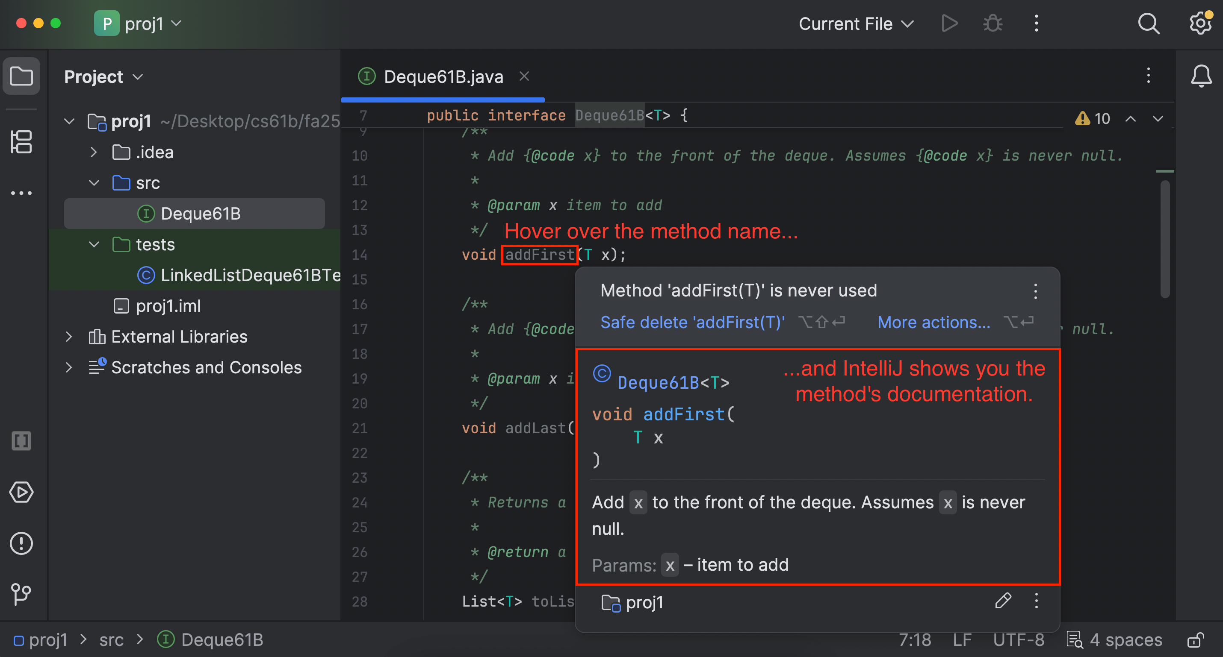Open Search Everywhere with the magnifier icon

click(1149, 23)
